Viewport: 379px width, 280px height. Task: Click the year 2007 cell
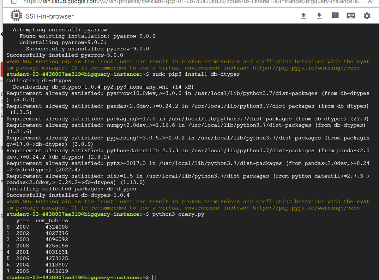point(22,227)
